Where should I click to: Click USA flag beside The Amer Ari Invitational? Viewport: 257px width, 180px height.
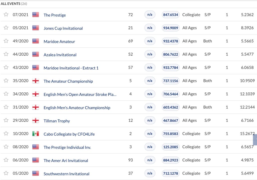pos(36,160)
